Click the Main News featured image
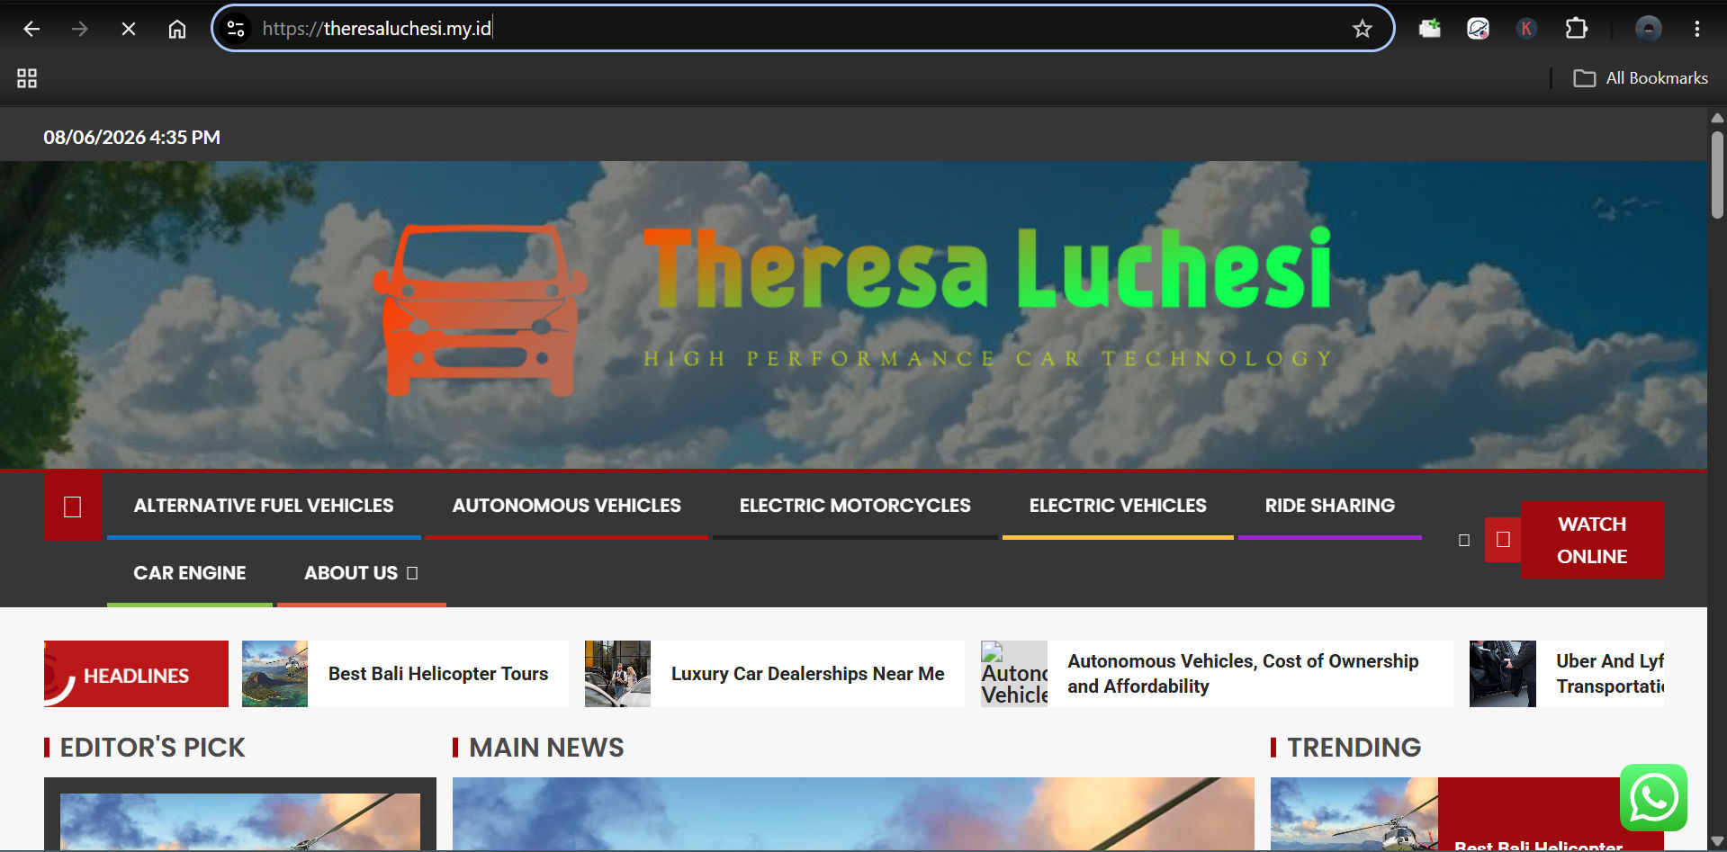 [853, 813]
